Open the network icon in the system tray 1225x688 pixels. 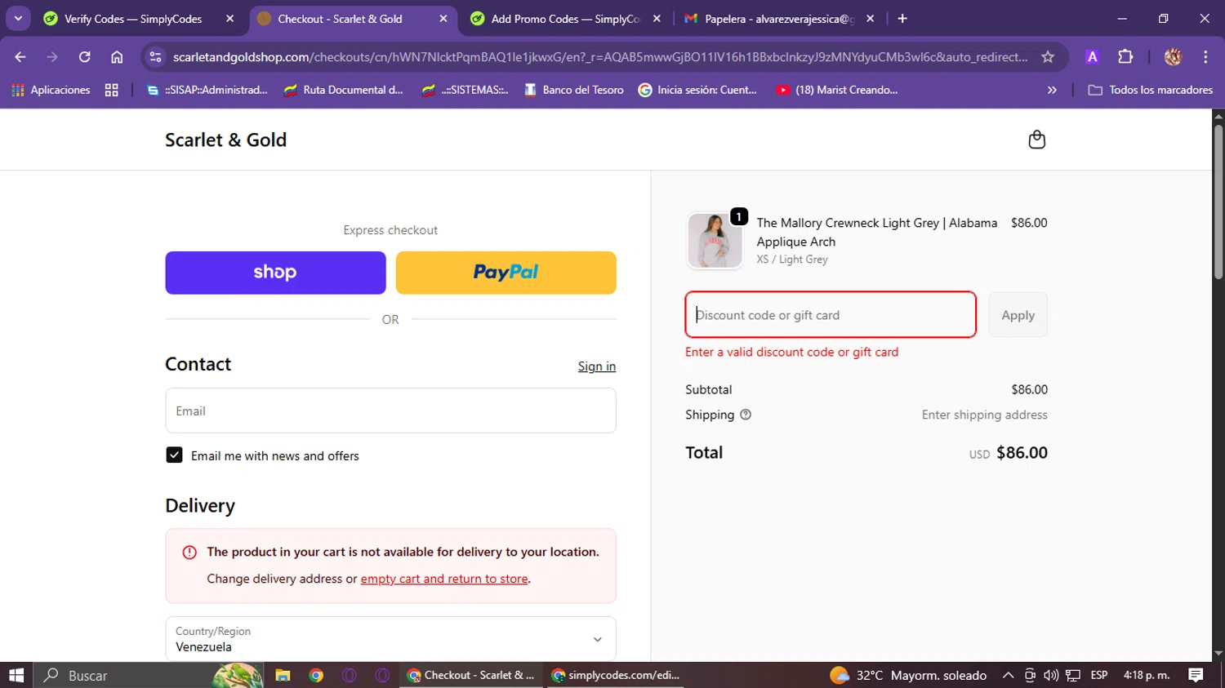pos(1073,675)
